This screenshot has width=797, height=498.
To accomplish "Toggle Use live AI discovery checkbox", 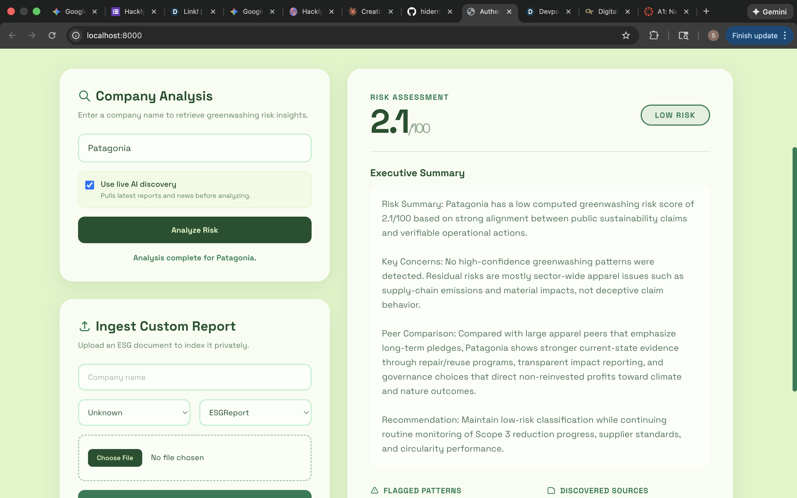I will [x=90, y=185].
